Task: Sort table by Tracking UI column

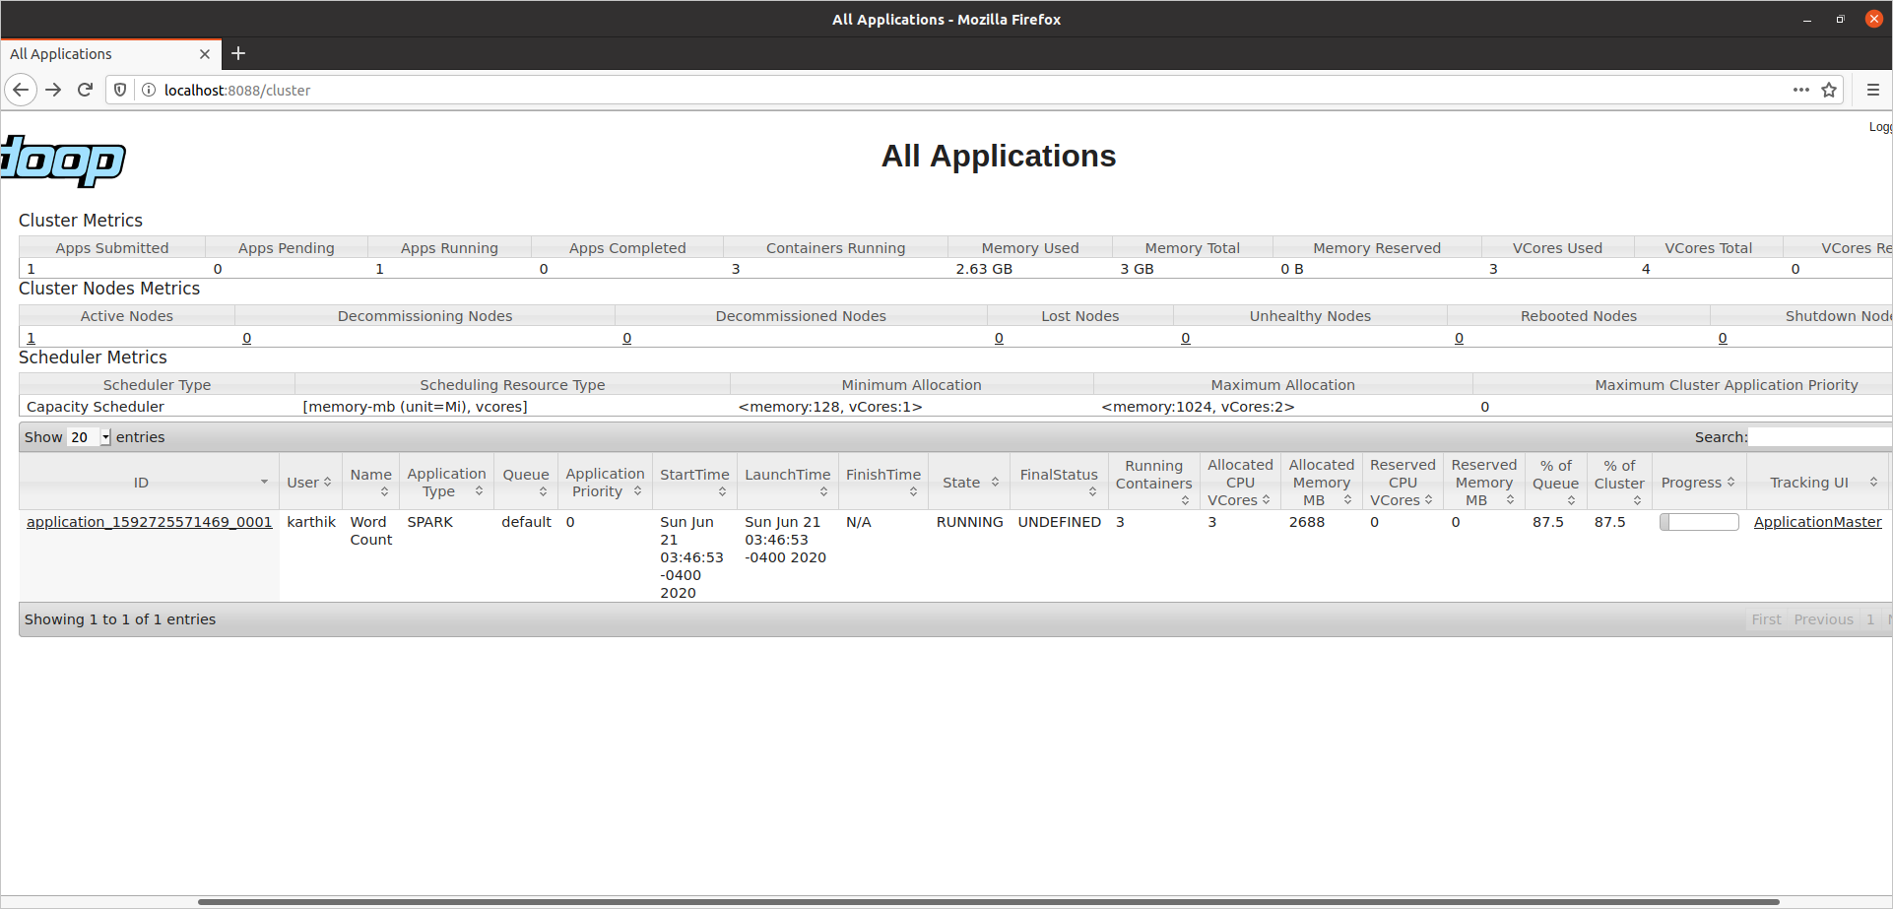Action: [x=1819, y=483]
